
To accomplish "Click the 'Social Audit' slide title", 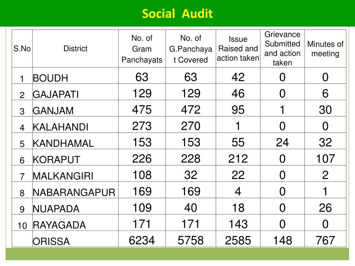I will pos(177,14).
